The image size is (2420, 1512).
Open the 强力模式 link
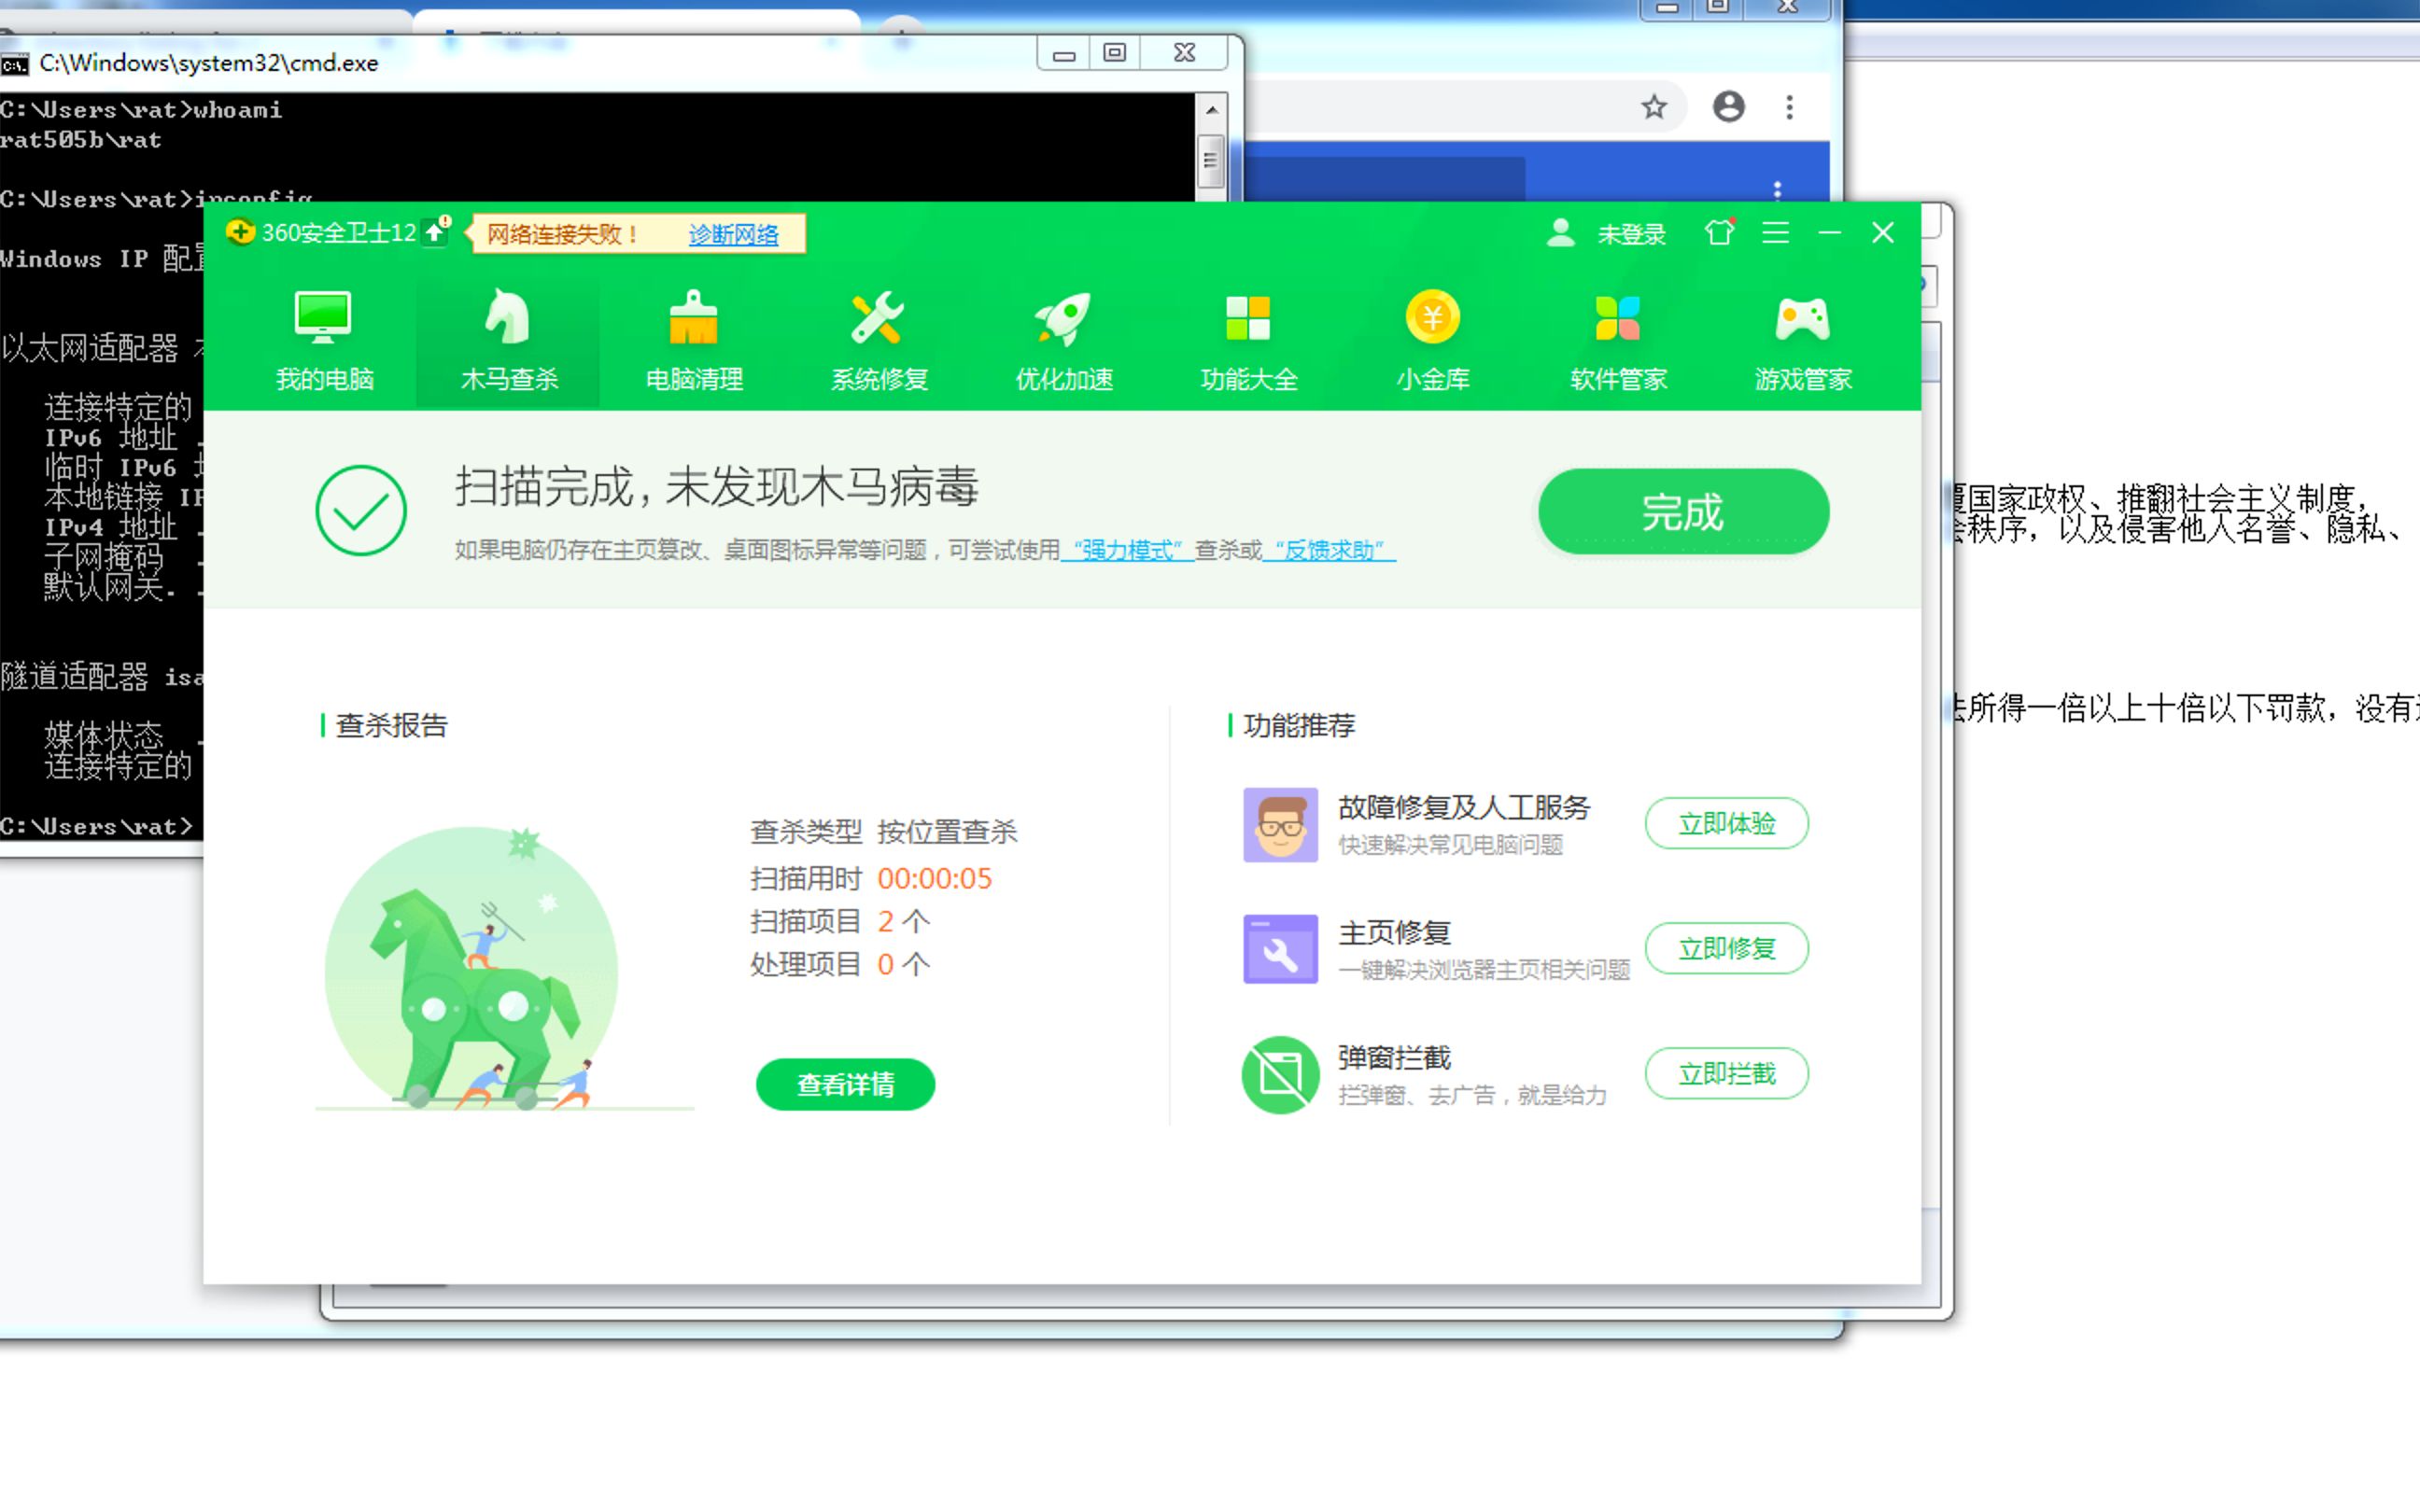pyautogui.click(x=1127, y=550)
